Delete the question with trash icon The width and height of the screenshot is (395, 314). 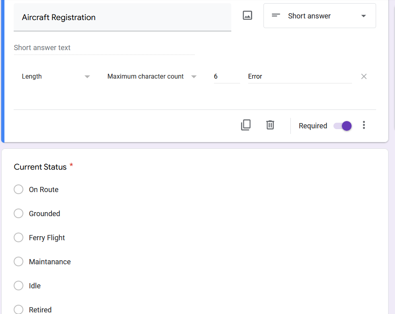coord(270,125)
